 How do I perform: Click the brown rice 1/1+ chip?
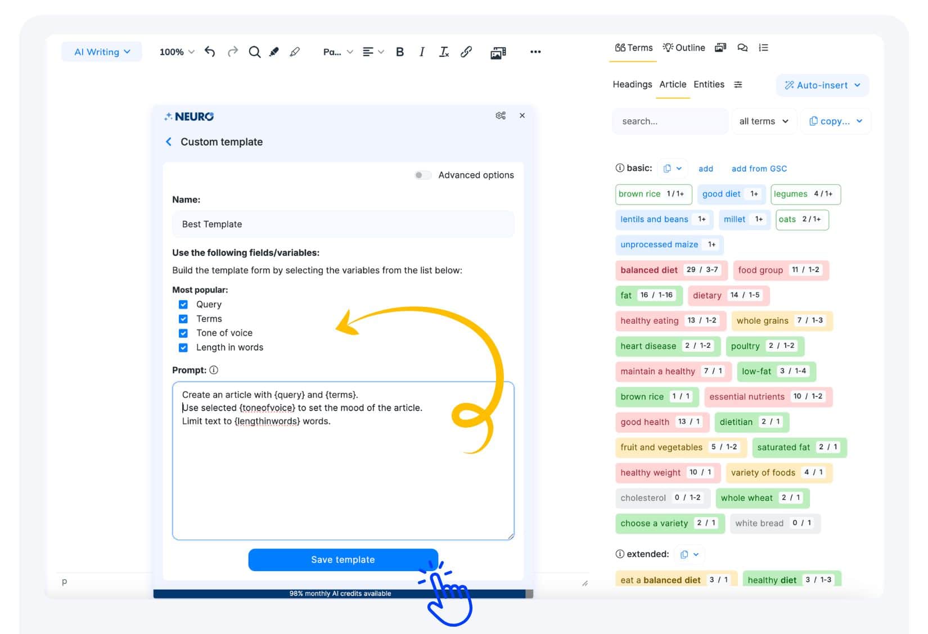pyautogui.click(x=654, y=194)
